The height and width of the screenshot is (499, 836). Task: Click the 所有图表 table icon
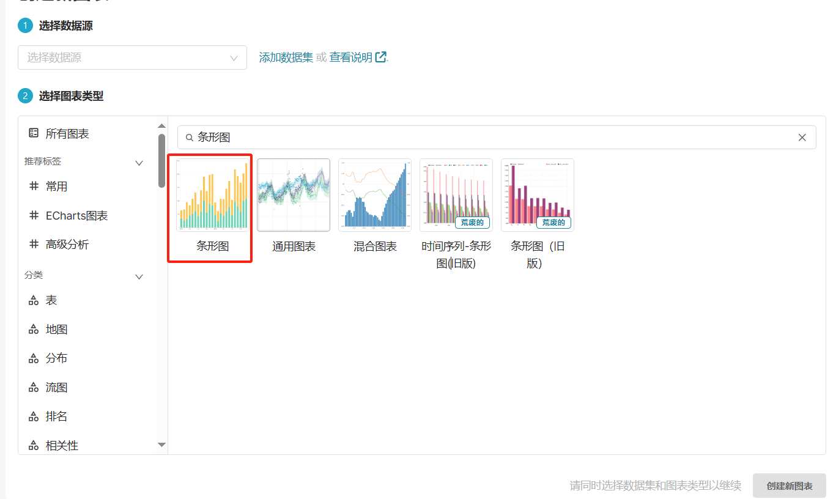click(x=34, y=133)
